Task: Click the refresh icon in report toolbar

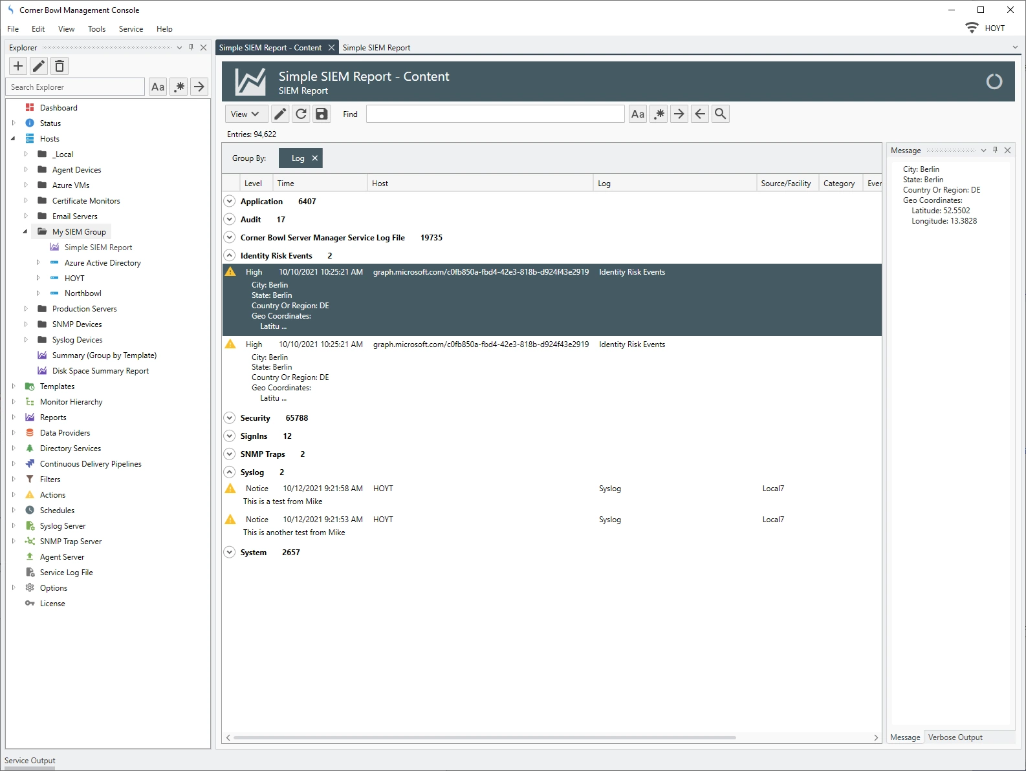Action: coord(301,114)
